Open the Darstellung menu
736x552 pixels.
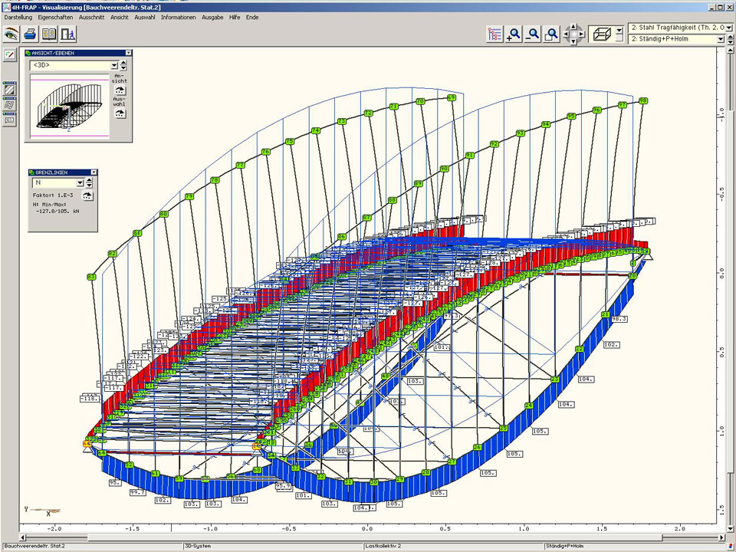(18, 17)
